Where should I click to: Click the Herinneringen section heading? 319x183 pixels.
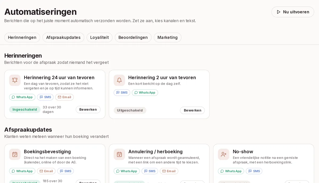tap(23, 56)
